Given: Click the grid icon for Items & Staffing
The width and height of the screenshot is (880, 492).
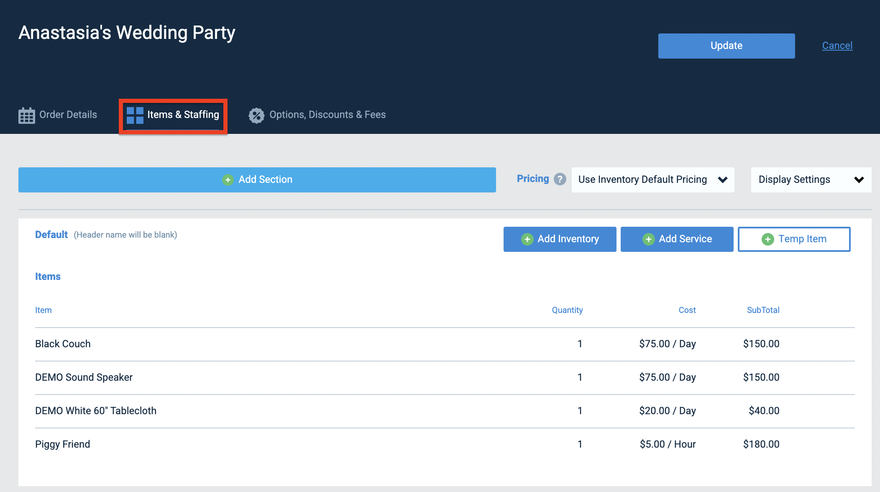Looking at the screenshot, I should point(135,115).
